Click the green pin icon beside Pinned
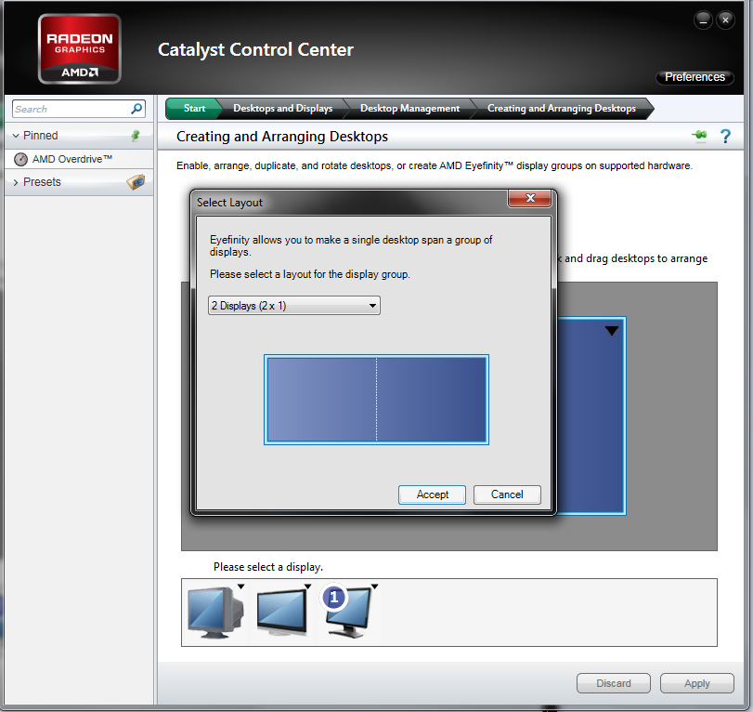Screen dimensions: 753x712 (x=136, y=136)
